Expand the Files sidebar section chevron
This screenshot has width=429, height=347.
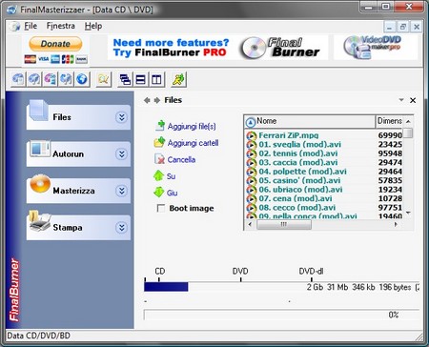click(121, 117)
